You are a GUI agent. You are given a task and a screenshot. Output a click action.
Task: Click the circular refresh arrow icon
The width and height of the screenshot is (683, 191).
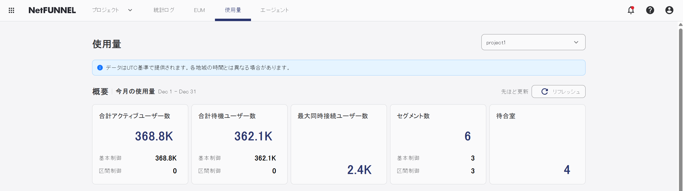tap(544, 91)
